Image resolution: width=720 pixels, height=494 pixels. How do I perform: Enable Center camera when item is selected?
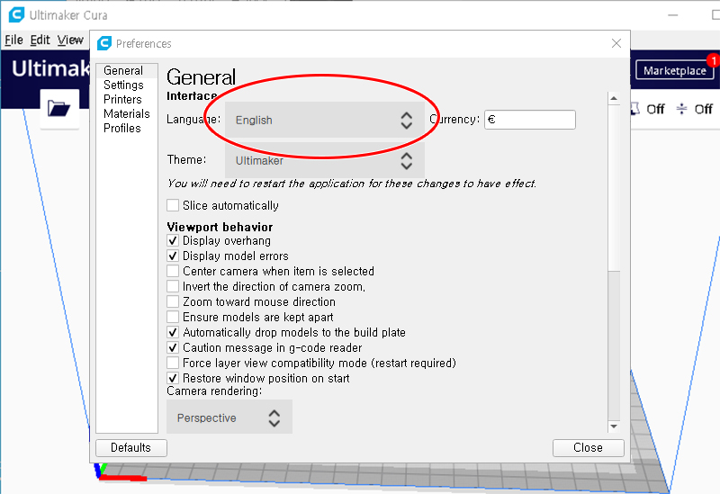pos(173,271)
